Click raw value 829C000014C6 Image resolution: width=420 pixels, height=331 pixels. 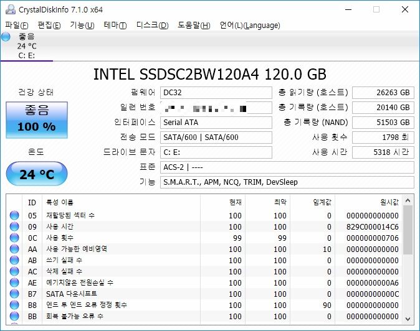coord(373,227)
